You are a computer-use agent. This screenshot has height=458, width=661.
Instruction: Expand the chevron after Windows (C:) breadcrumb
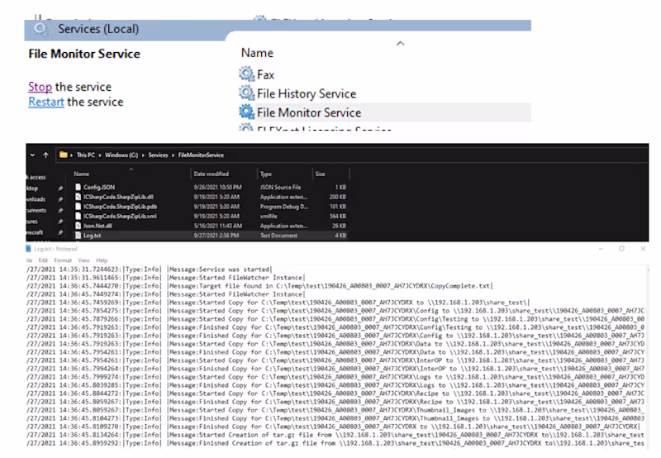tap(143, 155)
